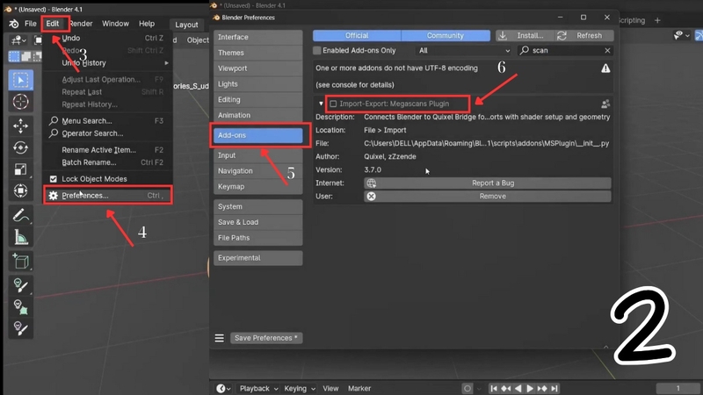The height and width of the screenshot is (395, 703).
Task: Select the Scale tool icon
Action: click(20, 169)
